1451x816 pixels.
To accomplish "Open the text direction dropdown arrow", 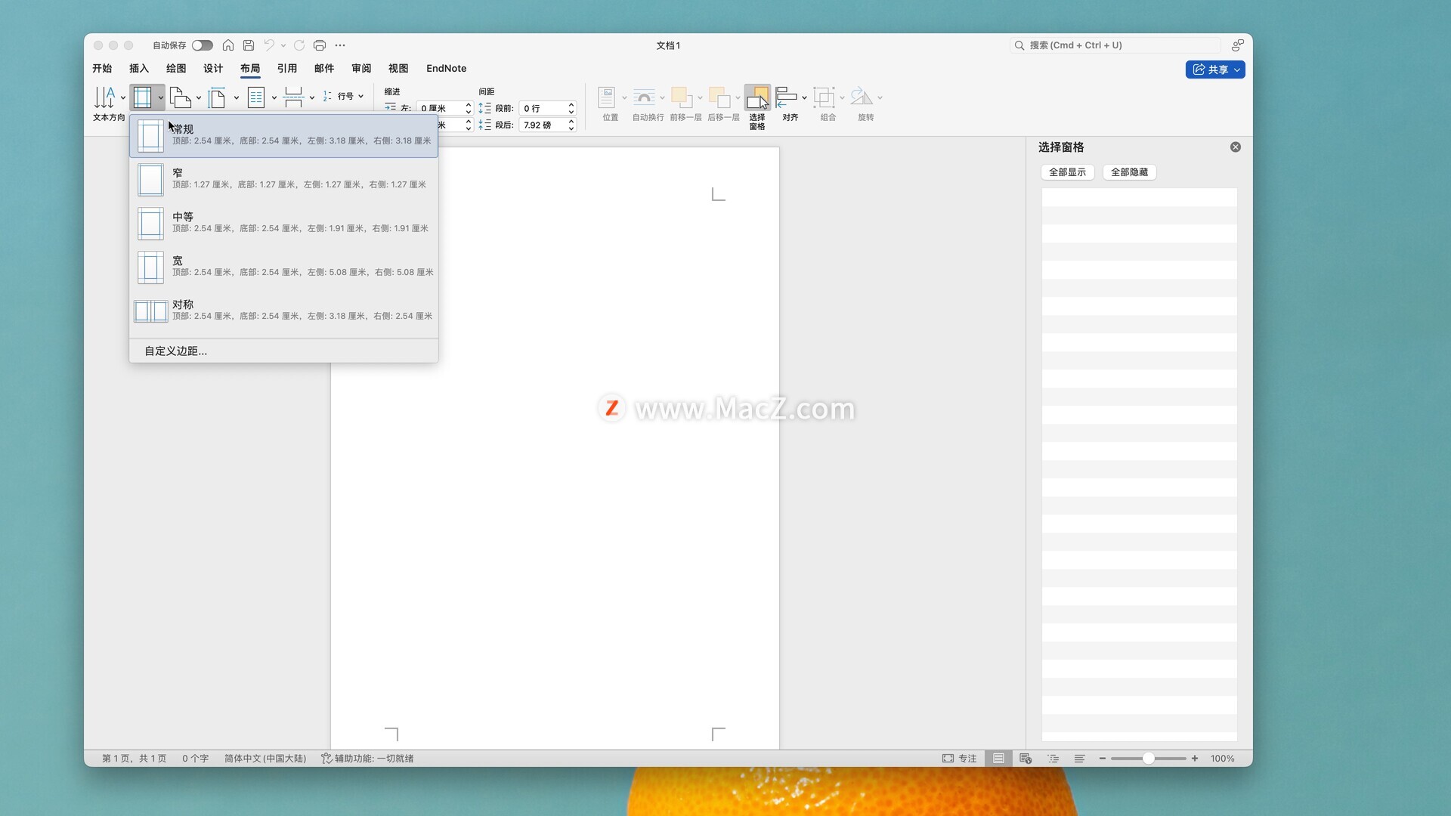I will 123,97.
